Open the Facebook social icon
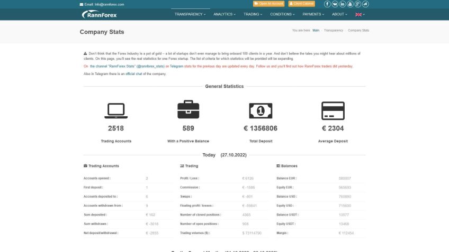Image resolution: width=449 pixels, height=252 pixels. pyautogui.click(x=327, y=4)
